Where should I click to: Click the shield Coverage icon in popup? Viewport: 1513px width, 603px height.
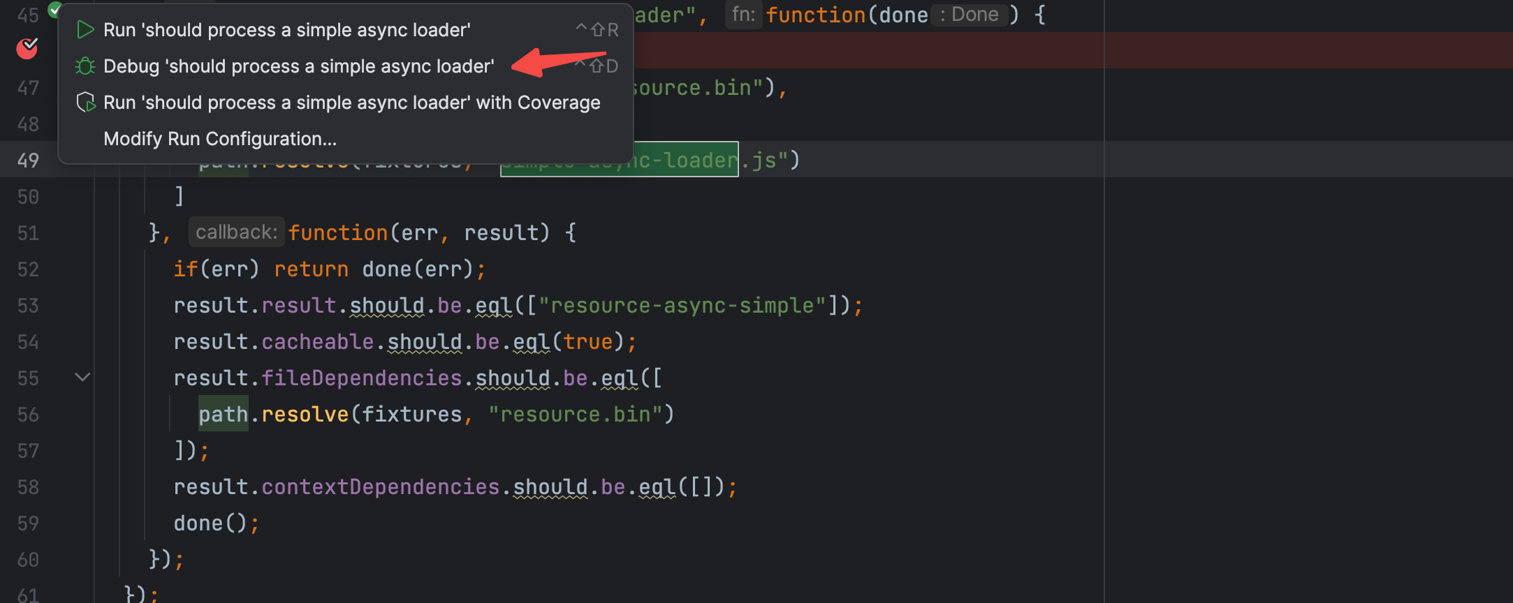85,103
